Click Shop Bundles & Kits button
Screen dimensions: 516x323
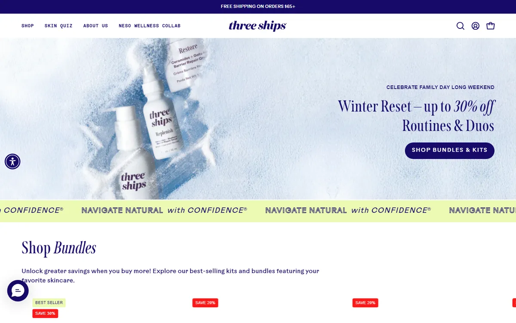click(x=449, y=150)
